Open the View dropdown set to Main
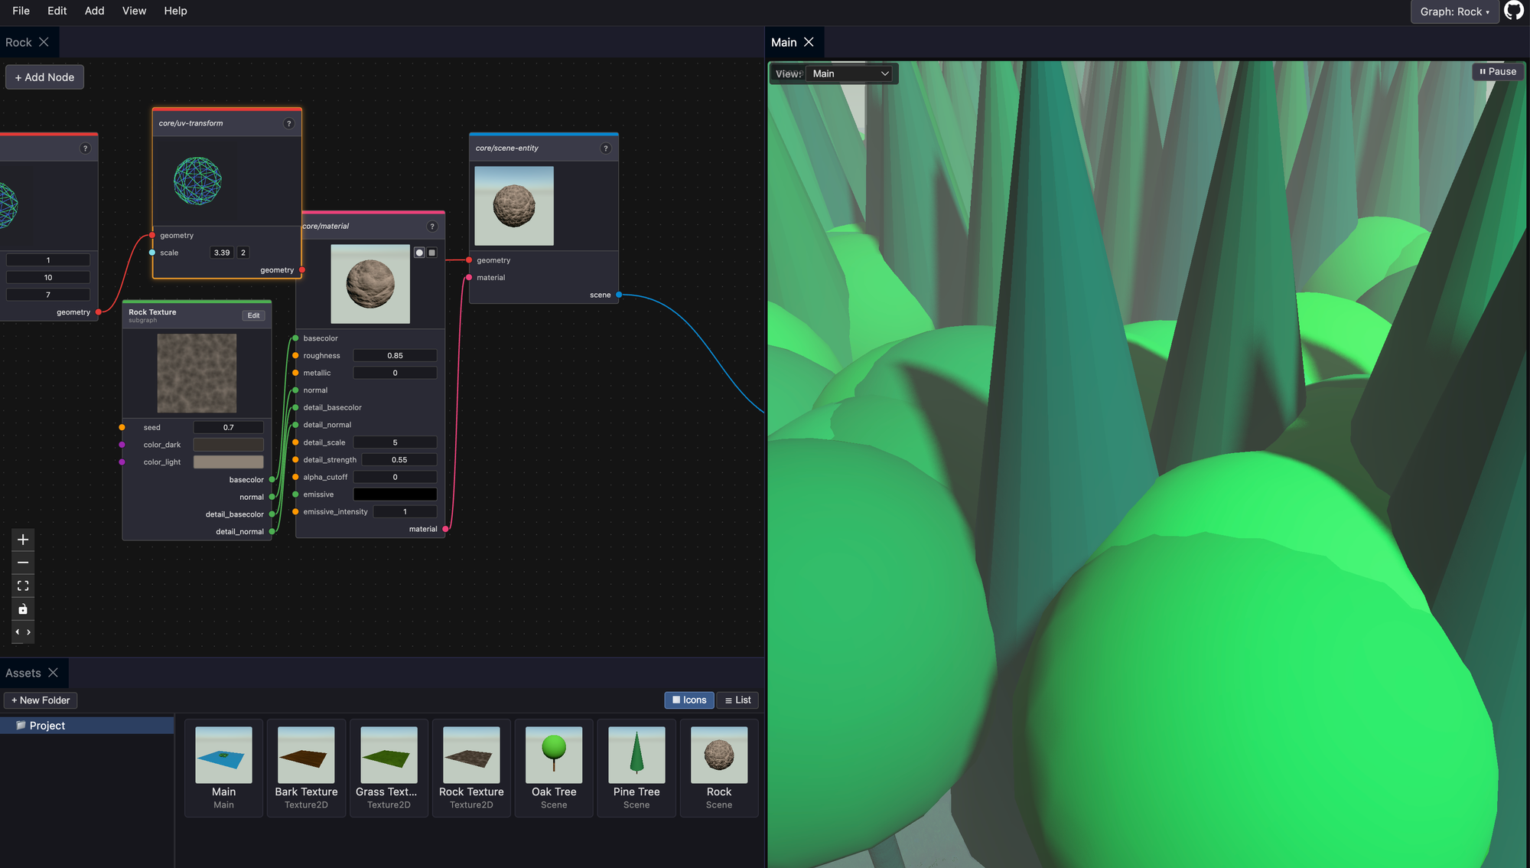The image size is (1530, 868). pos(851,73)
